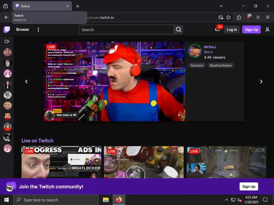Open the network status tray icon
The height and width of the screenshot is (205, 274).
pos(233,200)
